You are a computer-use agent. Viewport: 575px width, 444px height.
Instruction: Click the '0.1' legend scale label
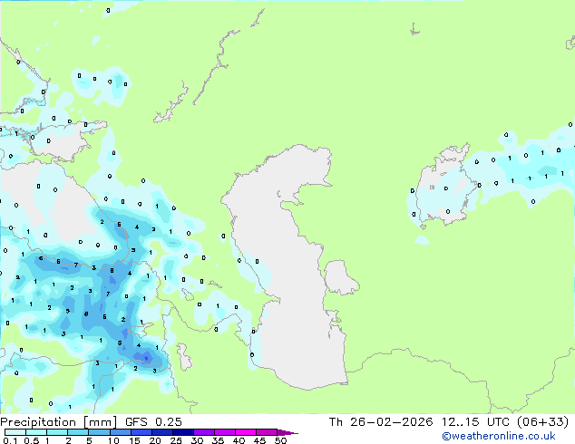pyautogui.click(x=10, y=440)
